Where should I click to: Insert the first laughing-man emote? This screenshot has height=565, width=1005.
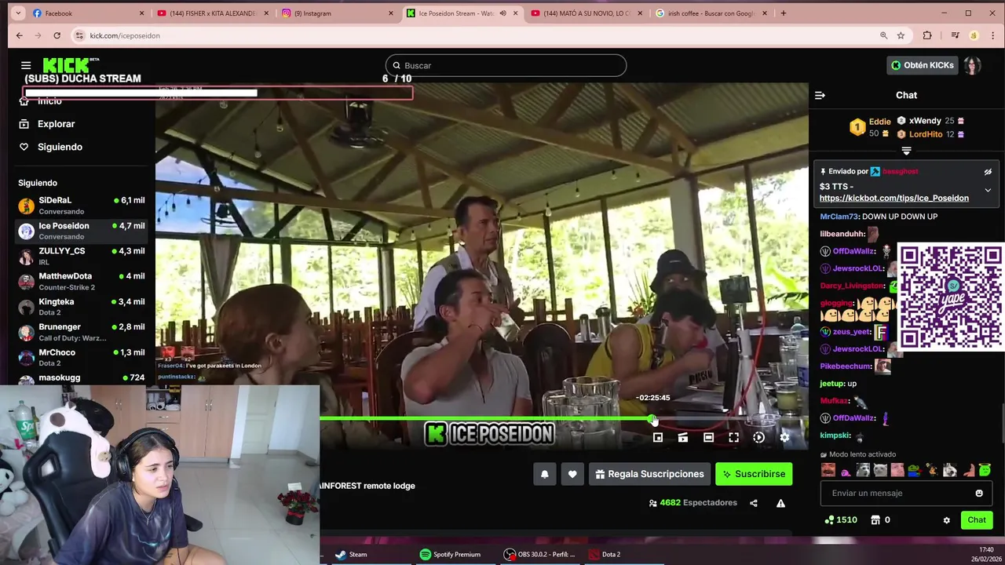coord(828,470)
